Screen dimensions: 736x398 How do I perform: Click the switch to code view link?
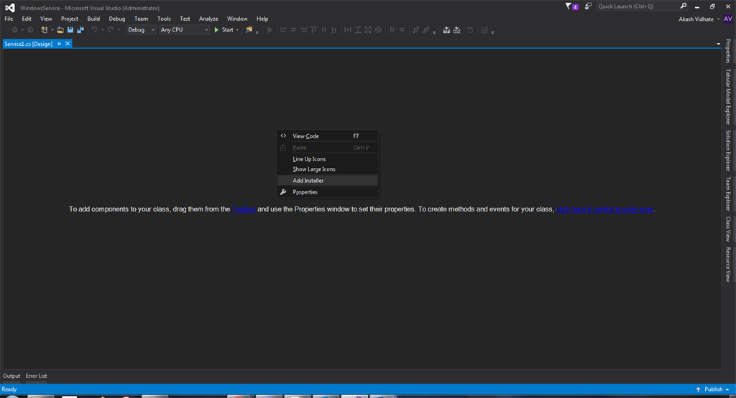tap(604, 209)
